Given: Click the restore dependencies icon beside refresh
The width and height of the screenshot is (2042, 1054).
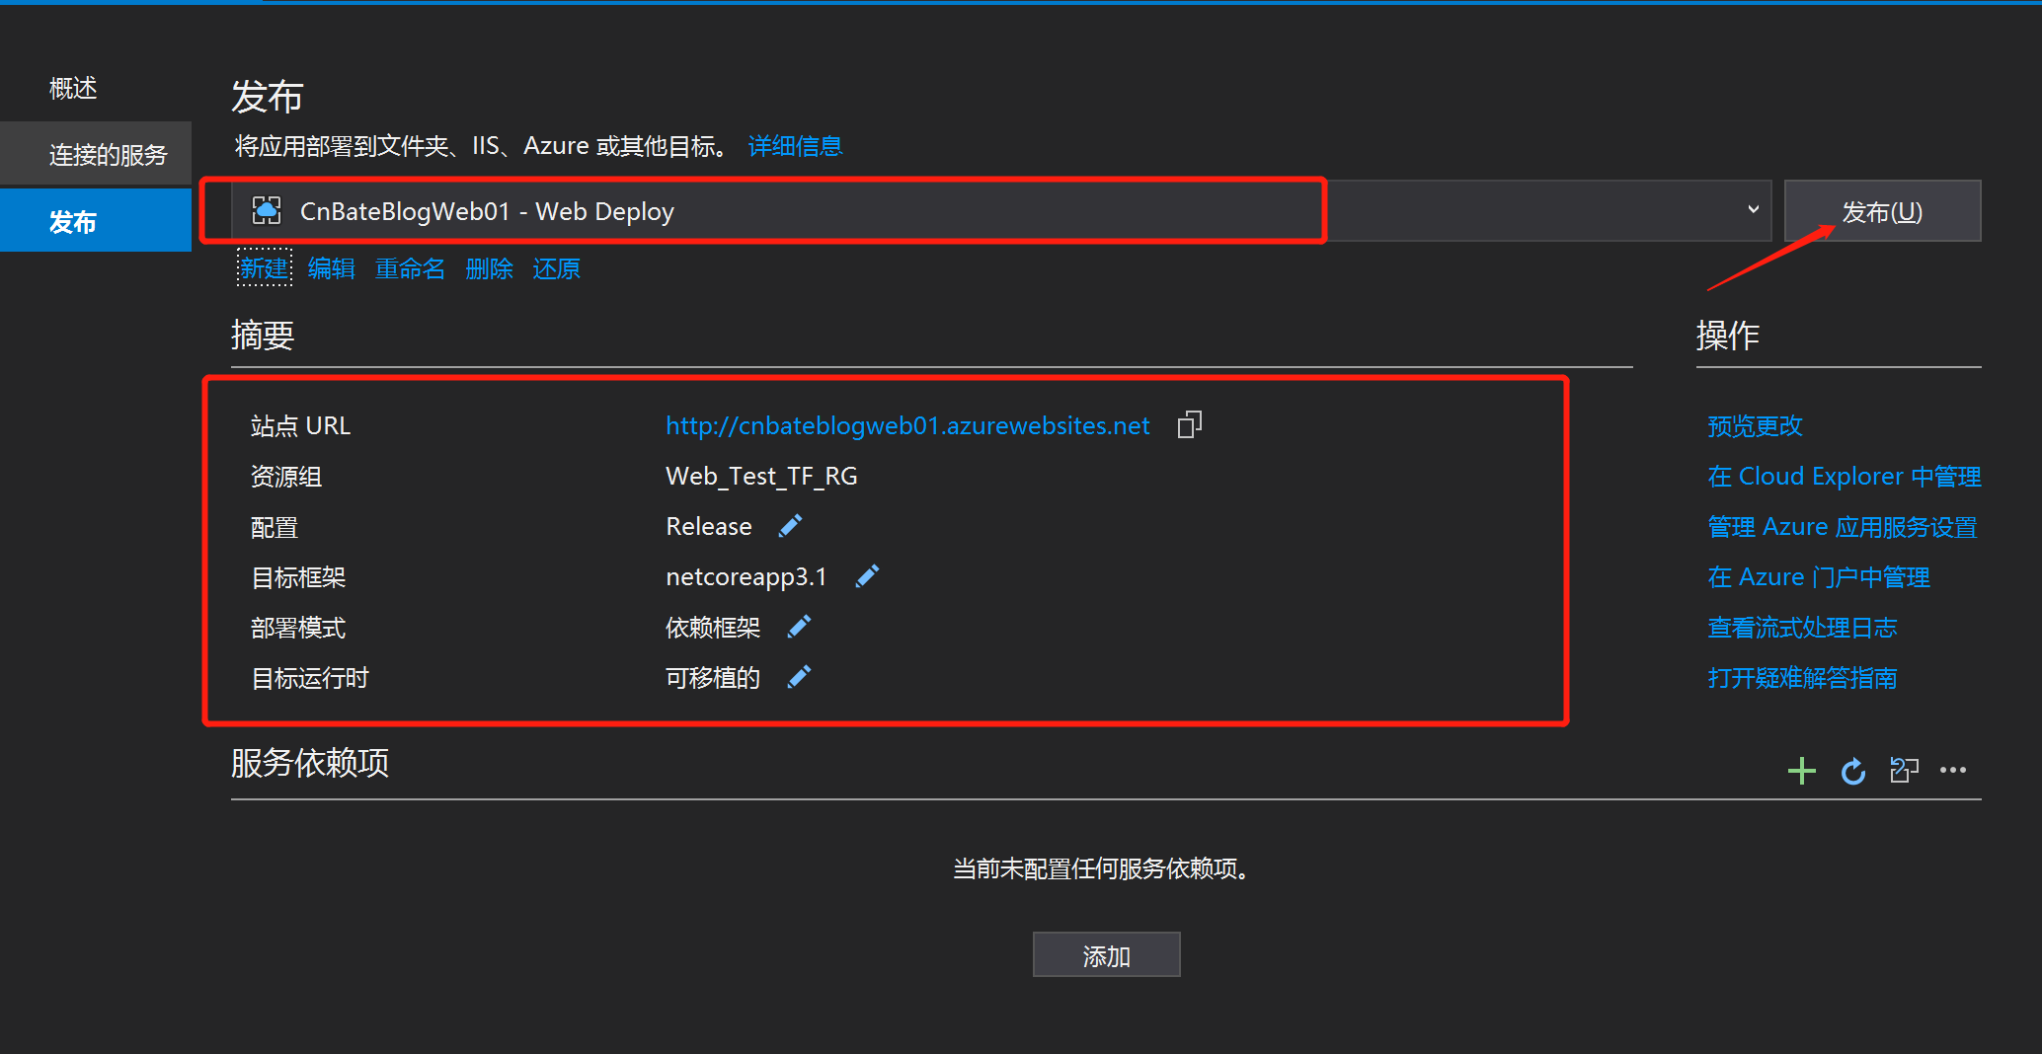Looking at the screenshot, I should point(1904,770).
